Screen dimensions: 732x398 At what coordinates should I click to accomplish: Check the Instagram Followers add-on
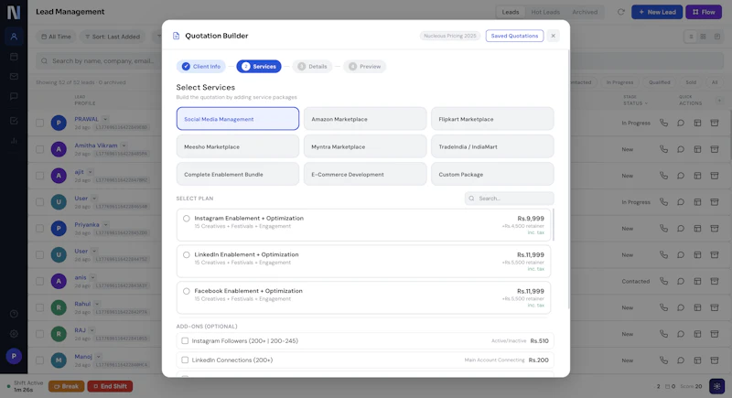click(x=185, y=340)
